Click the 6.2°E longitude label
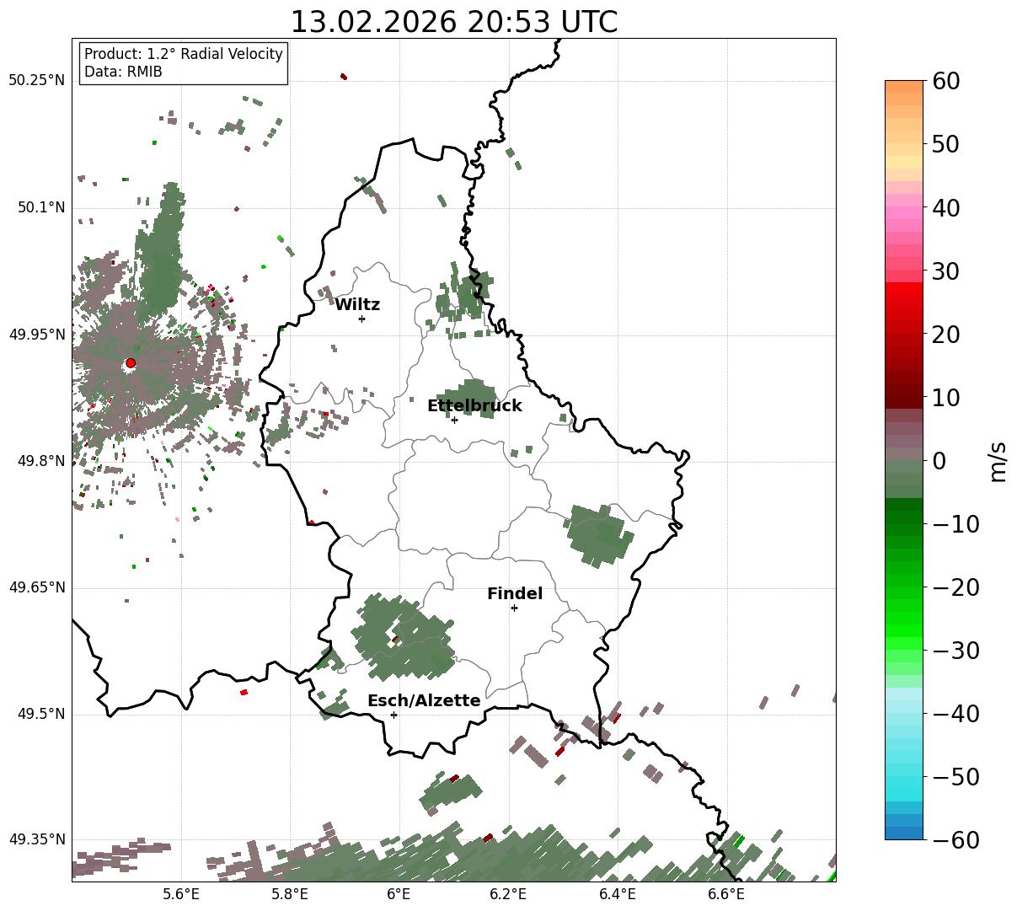The width and height of the screenshot is (1017, 911). point(509,895)
